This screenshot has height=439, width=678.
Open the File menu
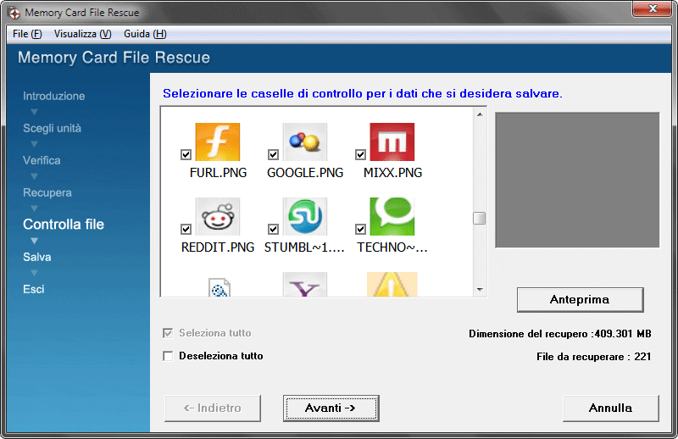(x=27, y=34)
